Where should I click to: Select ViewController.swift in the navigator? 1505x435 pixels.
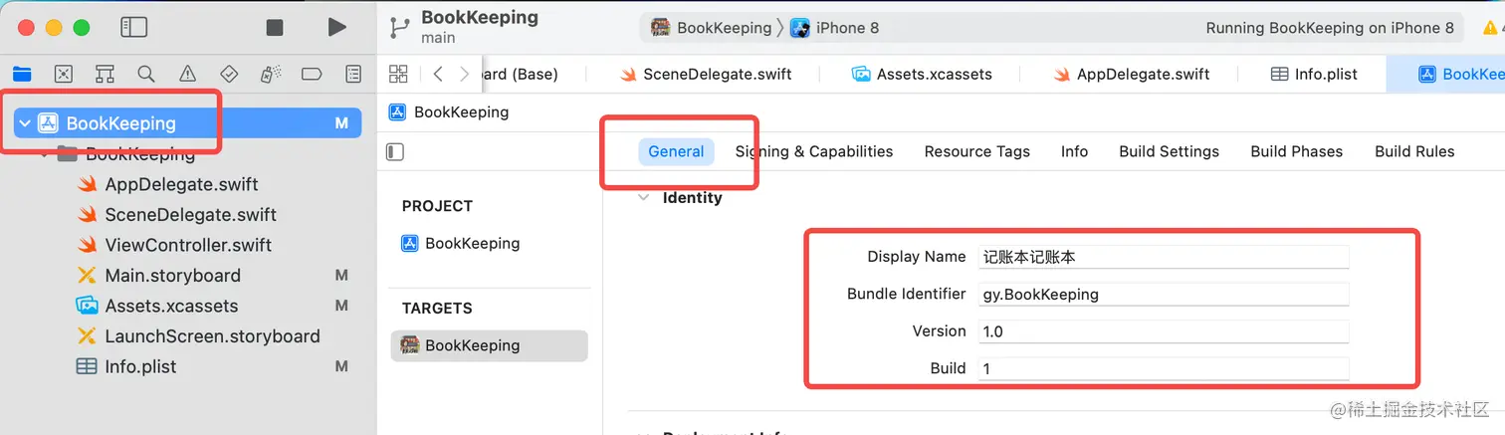[x=188, y=245]
